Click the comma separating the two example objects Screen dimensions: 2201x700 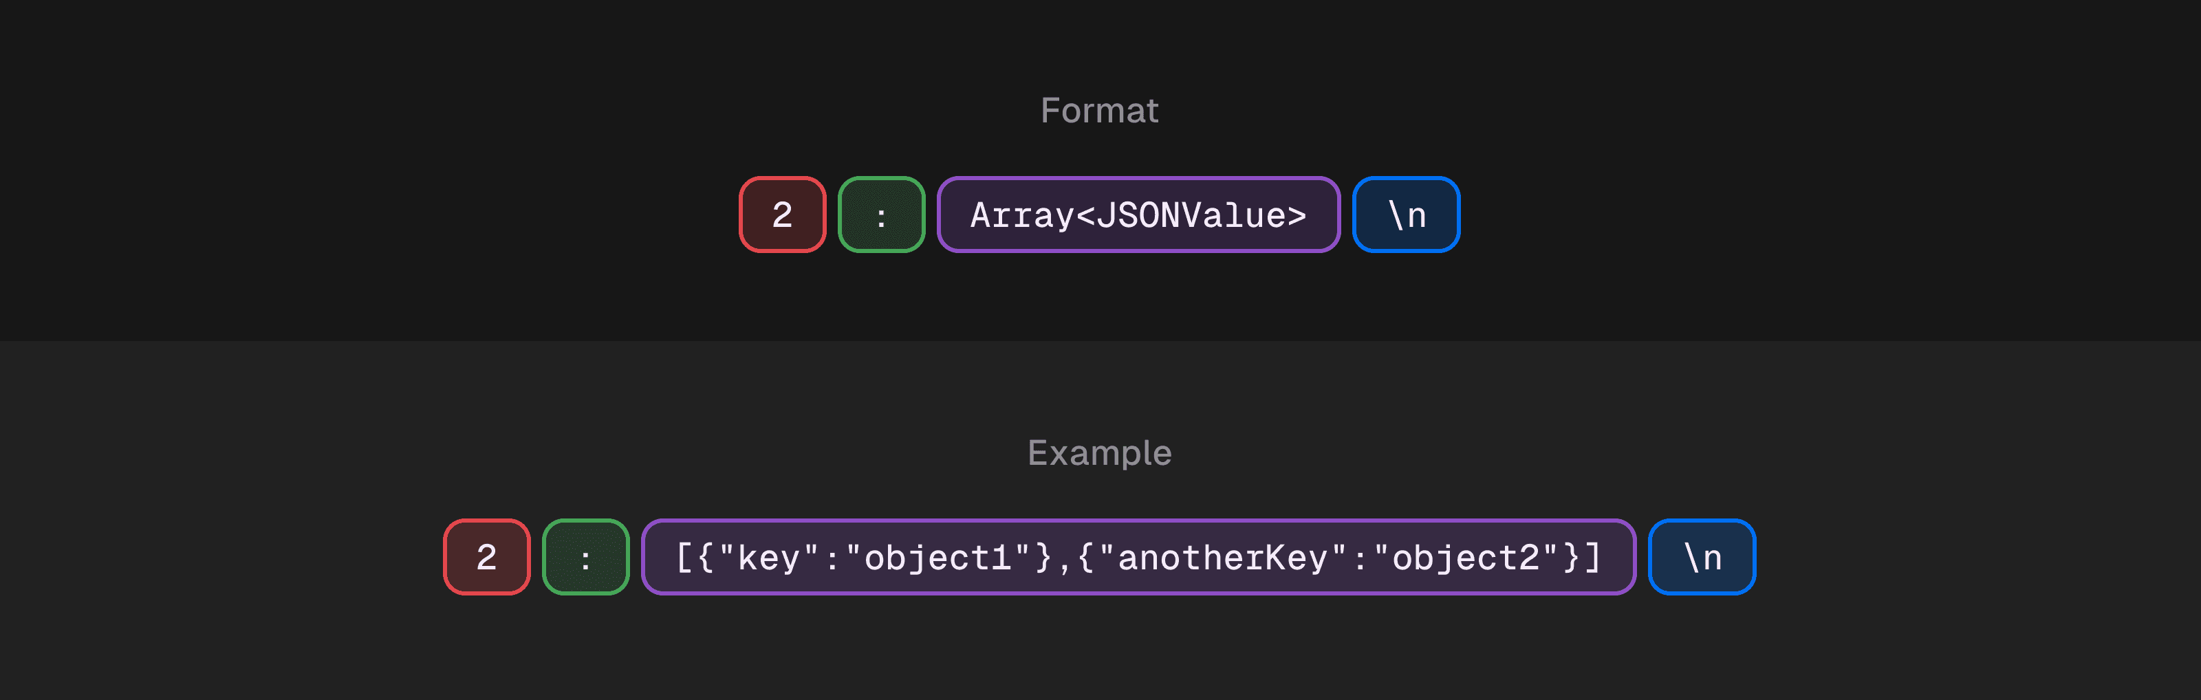click(1065, 560)
